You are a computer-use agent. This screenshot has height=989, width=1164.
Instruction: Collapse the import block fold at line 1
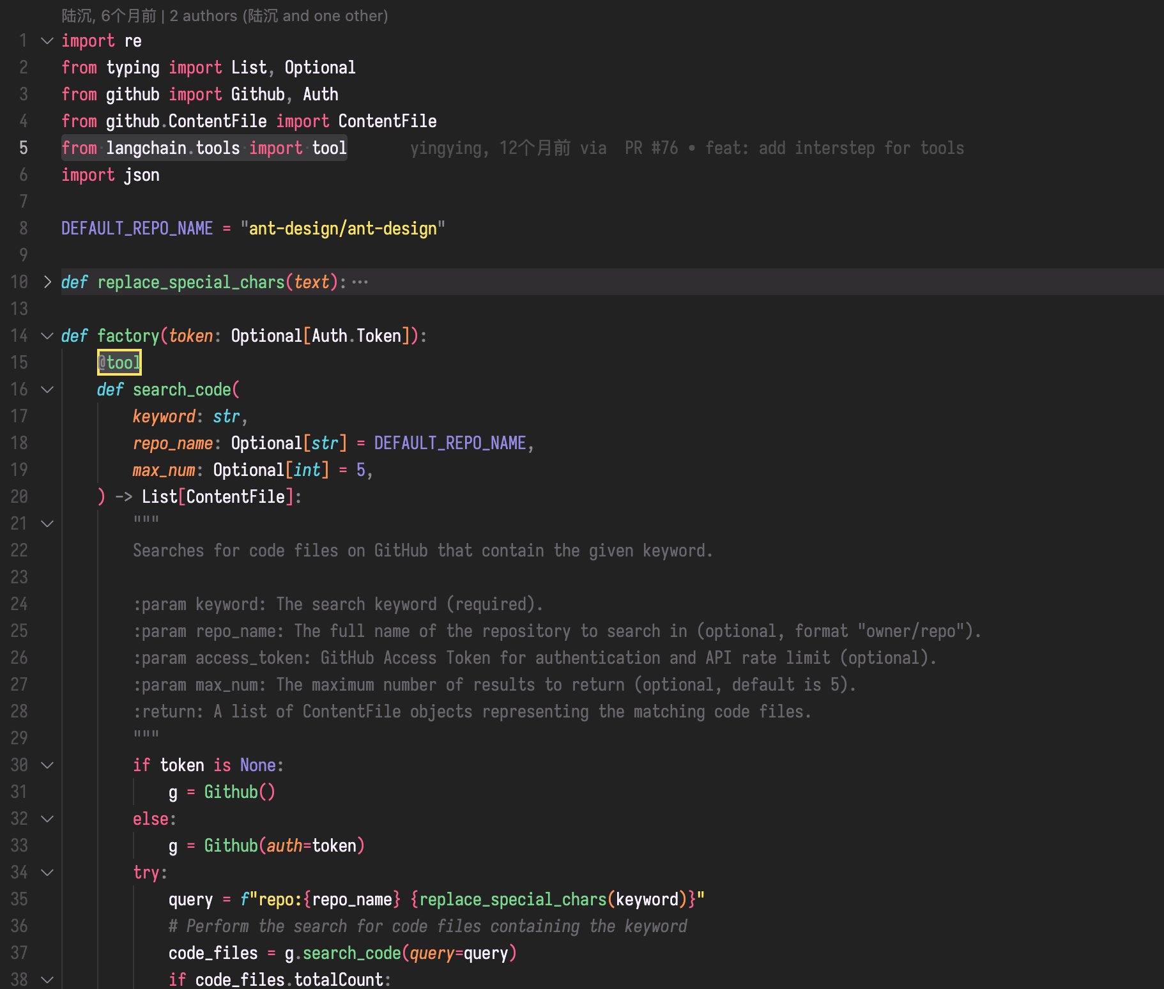coord(47,41)
